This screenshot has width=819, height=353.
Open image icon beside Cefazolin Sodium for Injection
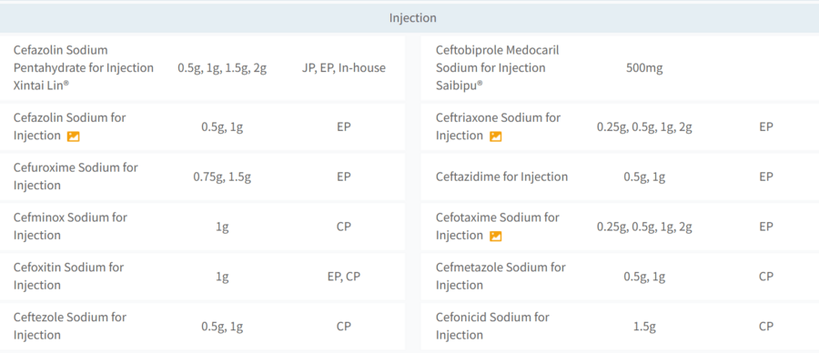[x=73, y=136]
